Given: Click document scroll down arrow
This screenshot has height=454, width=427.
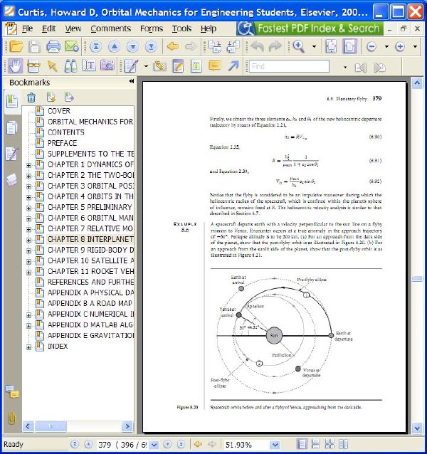Looking at the screenshot, I should tap(417, 428).
